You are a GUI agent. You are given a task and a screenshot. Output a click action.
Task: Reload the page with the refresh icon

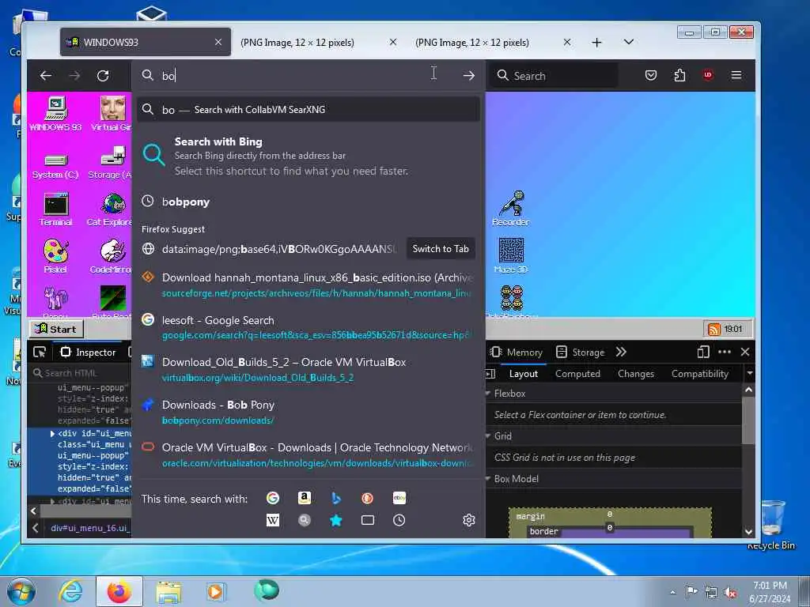(103, 76)
